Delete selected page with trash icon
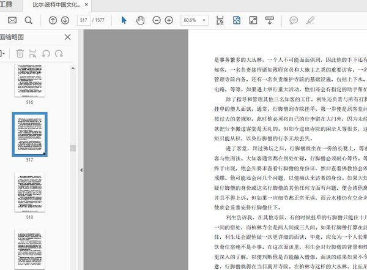The height and width of the screenshot is (270, 367). pos(20,54)
